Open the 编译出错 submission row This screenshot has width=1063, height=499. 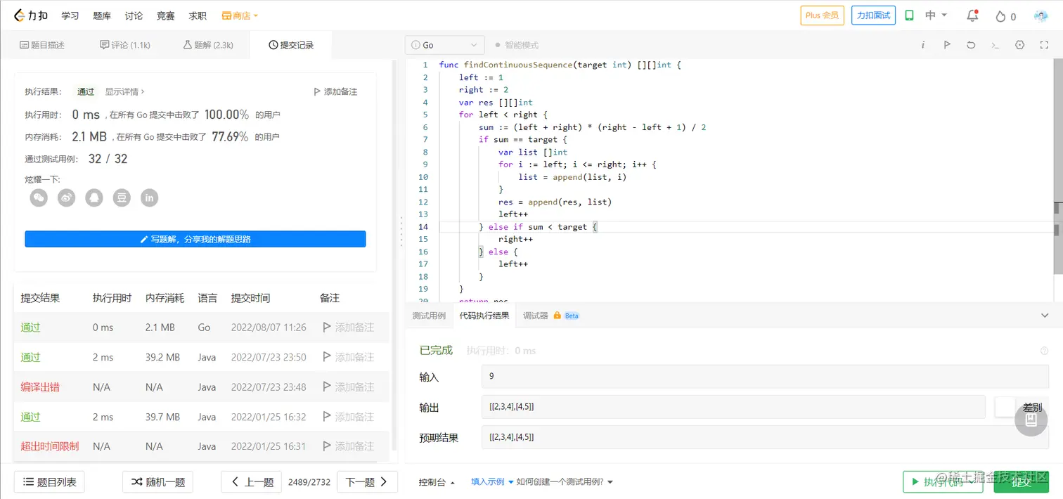pos(201,387)
